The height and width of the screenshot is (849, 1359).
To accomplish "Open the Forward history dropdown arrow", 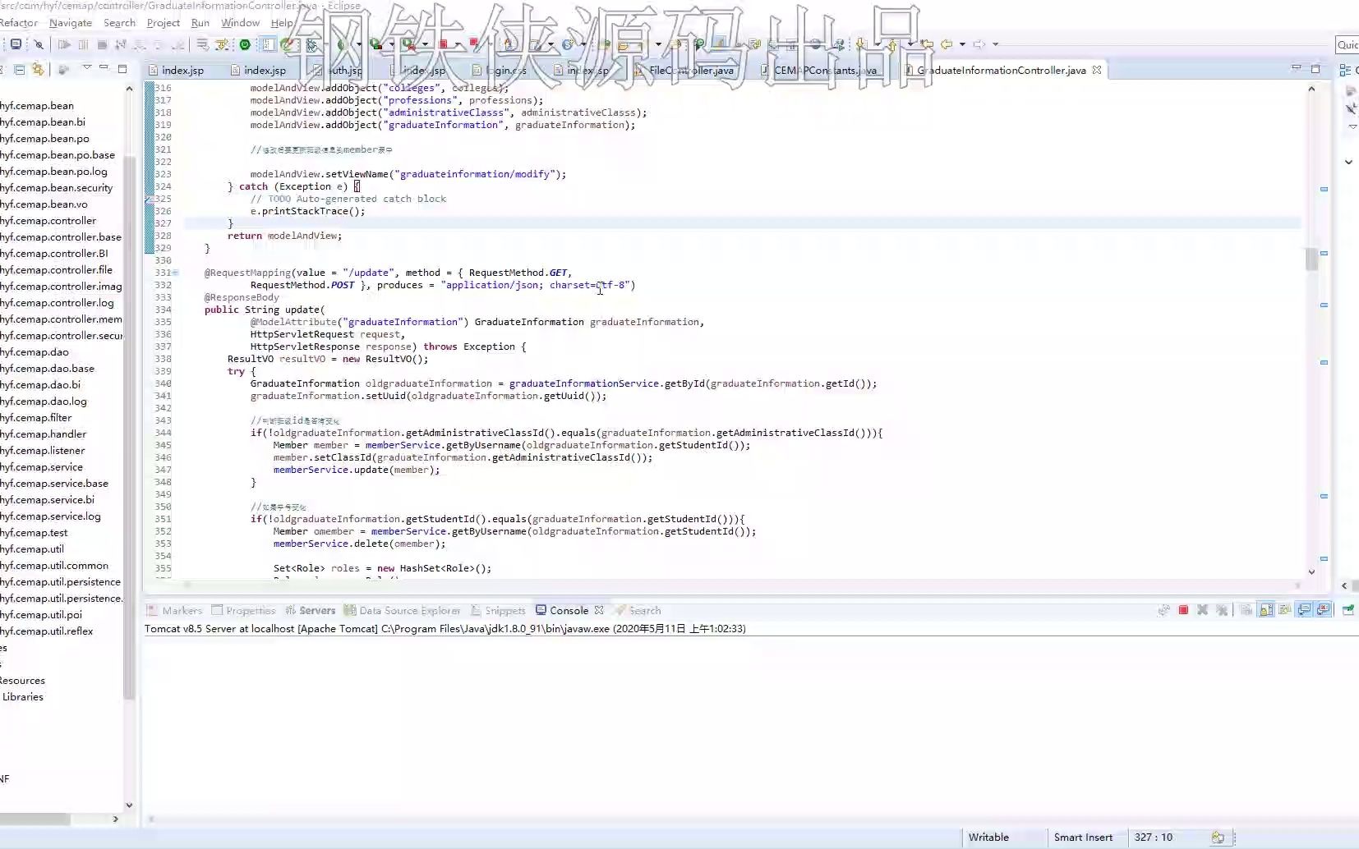I will pyautogui.click(x=995, y=44).
